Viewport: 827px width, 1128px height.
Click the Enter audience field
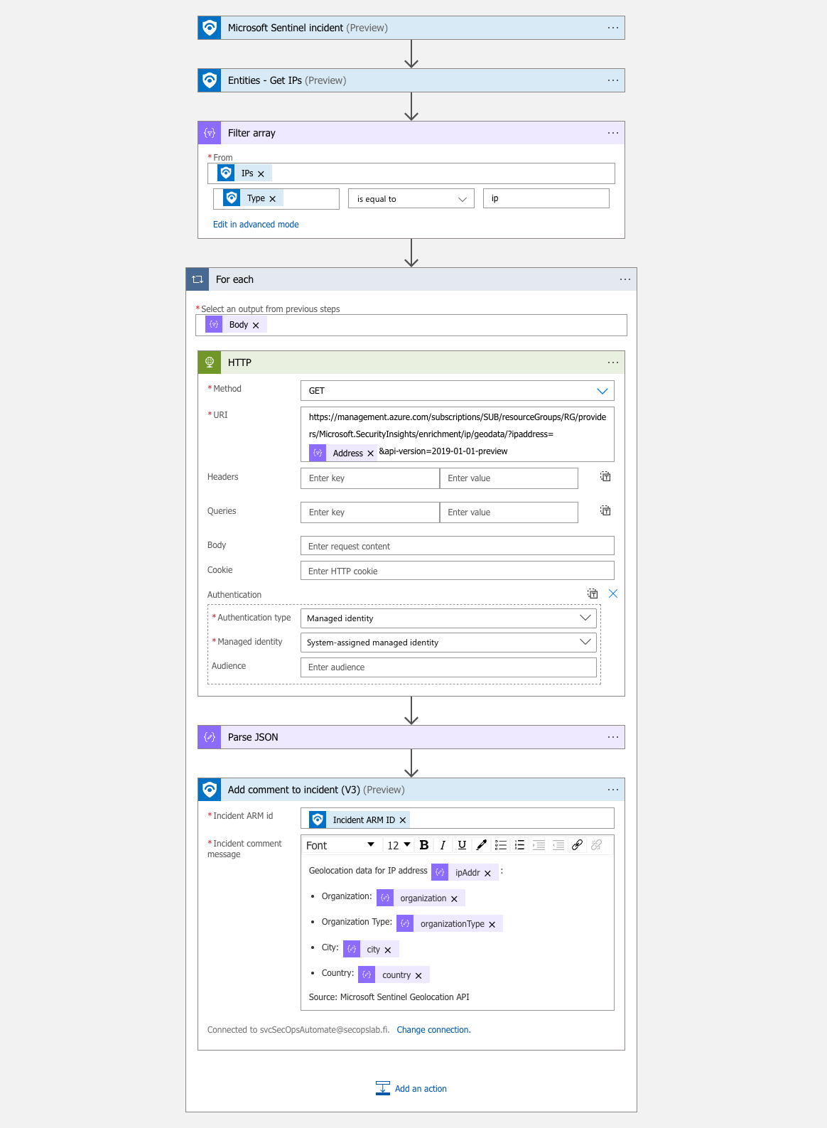pos(448,667)
